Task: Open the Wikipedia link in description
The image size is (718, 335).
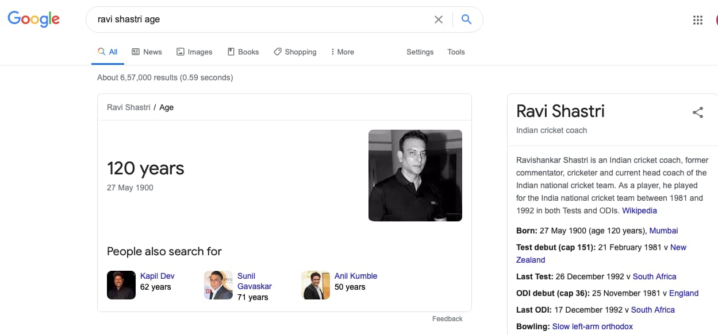Action: click(639, 211)
